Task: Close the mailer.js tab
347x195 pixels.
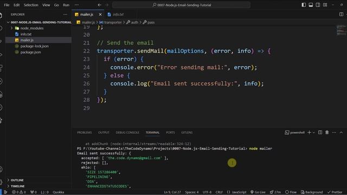Action: click(100, 15)
